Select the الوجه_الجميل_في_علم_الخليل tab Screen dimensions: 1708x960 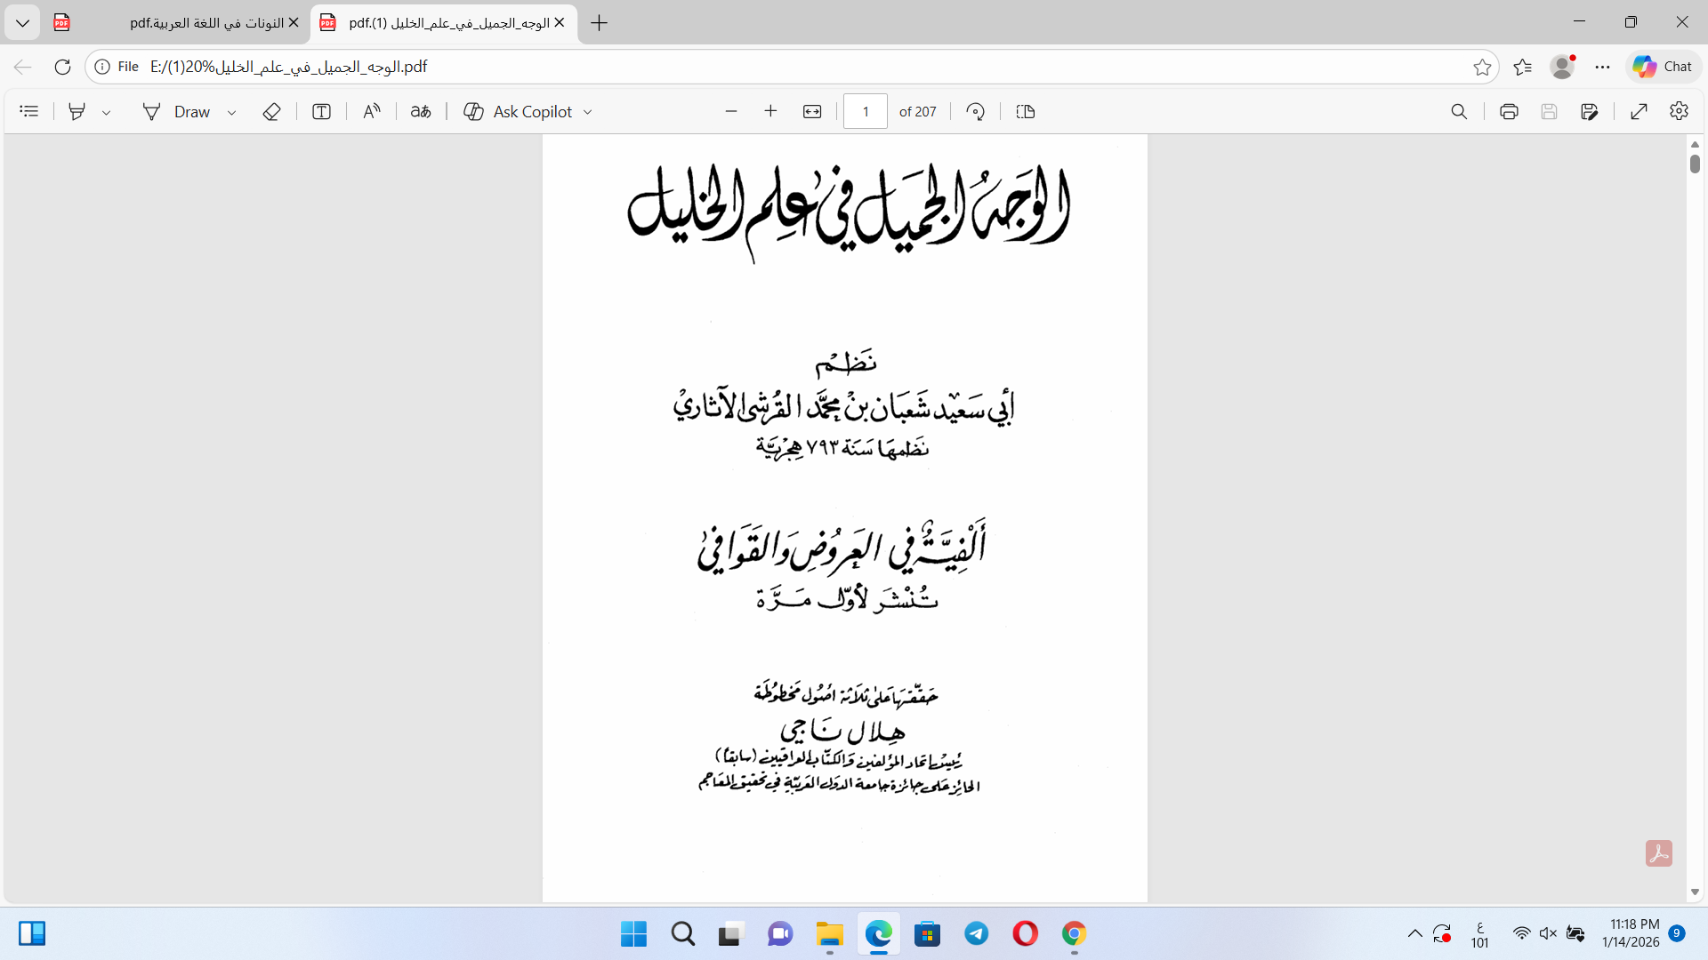443,23
